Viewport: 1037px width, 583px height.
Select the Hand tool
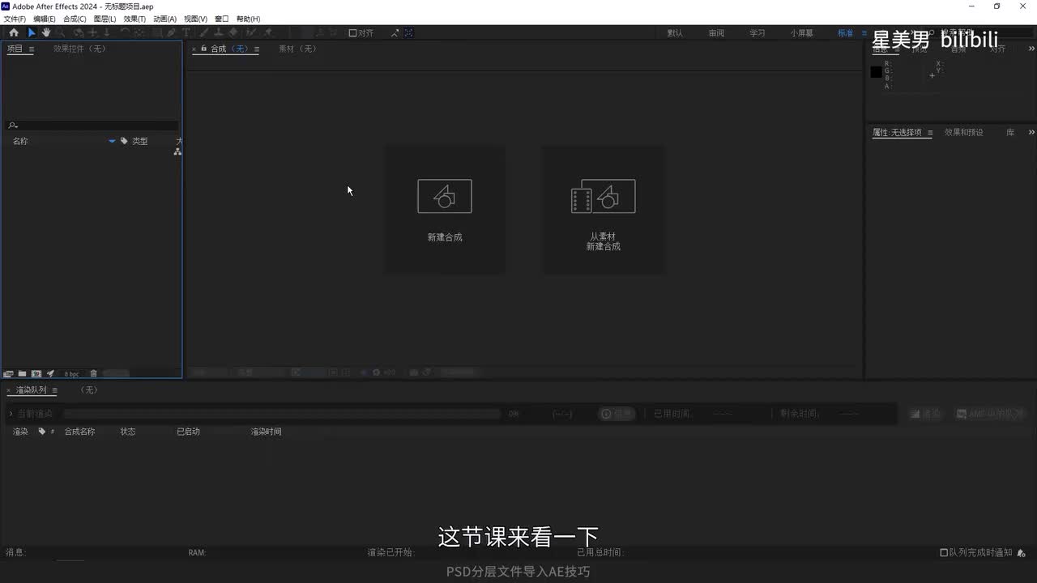(46, 32)
